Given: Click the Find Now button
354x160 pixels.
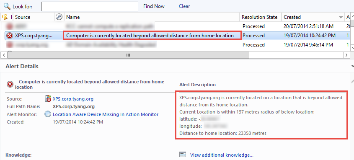Looking at the screenshot, I should click(154, 6).
